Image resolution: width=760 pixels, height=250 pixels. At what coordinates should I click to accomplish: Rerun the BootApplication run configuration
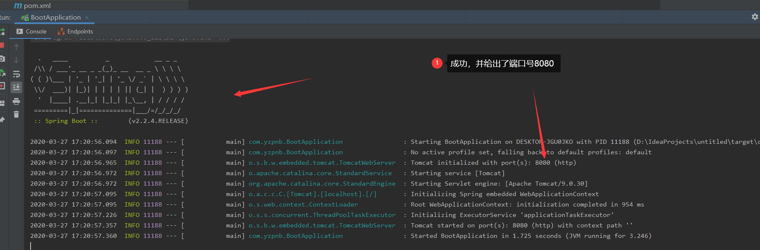tap(2, 31)
